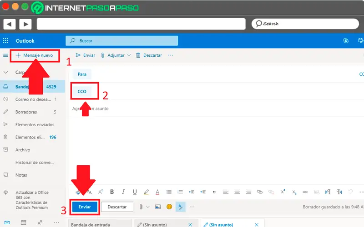Toggle bold formatting
Viewport: 364px width, 227px height.
click(x=112, y=192)
